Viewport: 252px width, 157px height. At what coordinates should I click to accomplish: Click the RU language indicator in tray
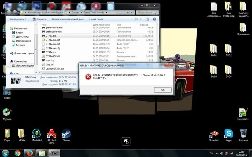point(211,153)
